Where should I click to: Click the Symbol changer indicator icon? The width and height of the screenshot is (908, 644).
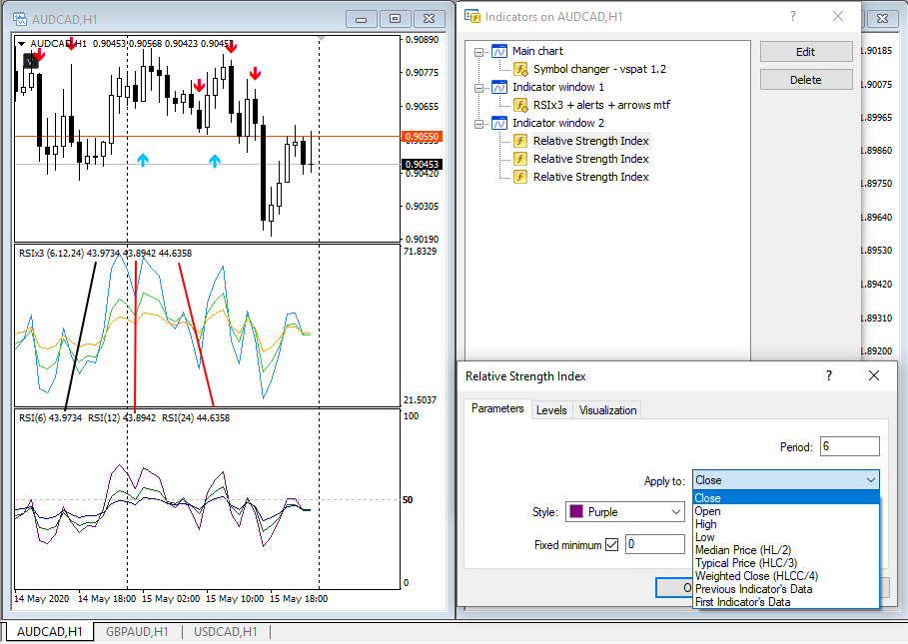pos(520,69)
